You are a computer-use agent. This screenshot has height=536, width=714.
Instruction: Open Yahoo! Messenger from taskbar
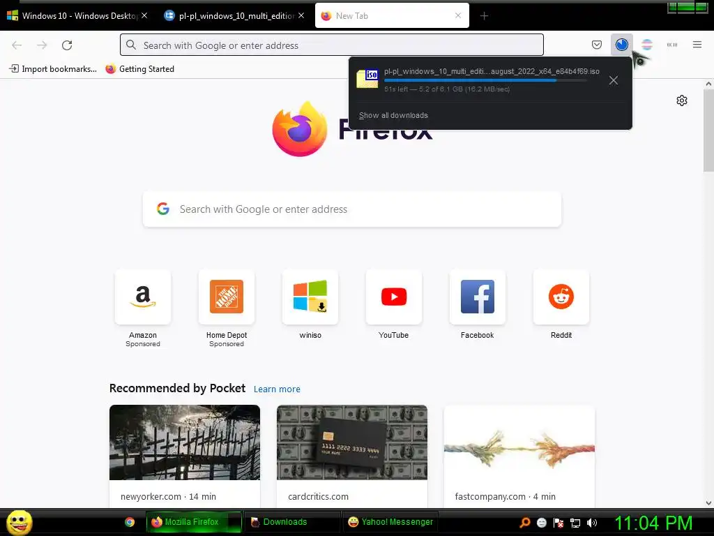point(390,522)
